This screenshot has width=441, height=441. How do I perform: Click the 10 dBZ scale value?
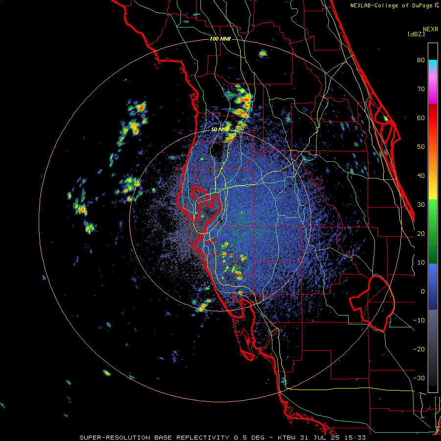pyautogui.click(x=421, y=263)
